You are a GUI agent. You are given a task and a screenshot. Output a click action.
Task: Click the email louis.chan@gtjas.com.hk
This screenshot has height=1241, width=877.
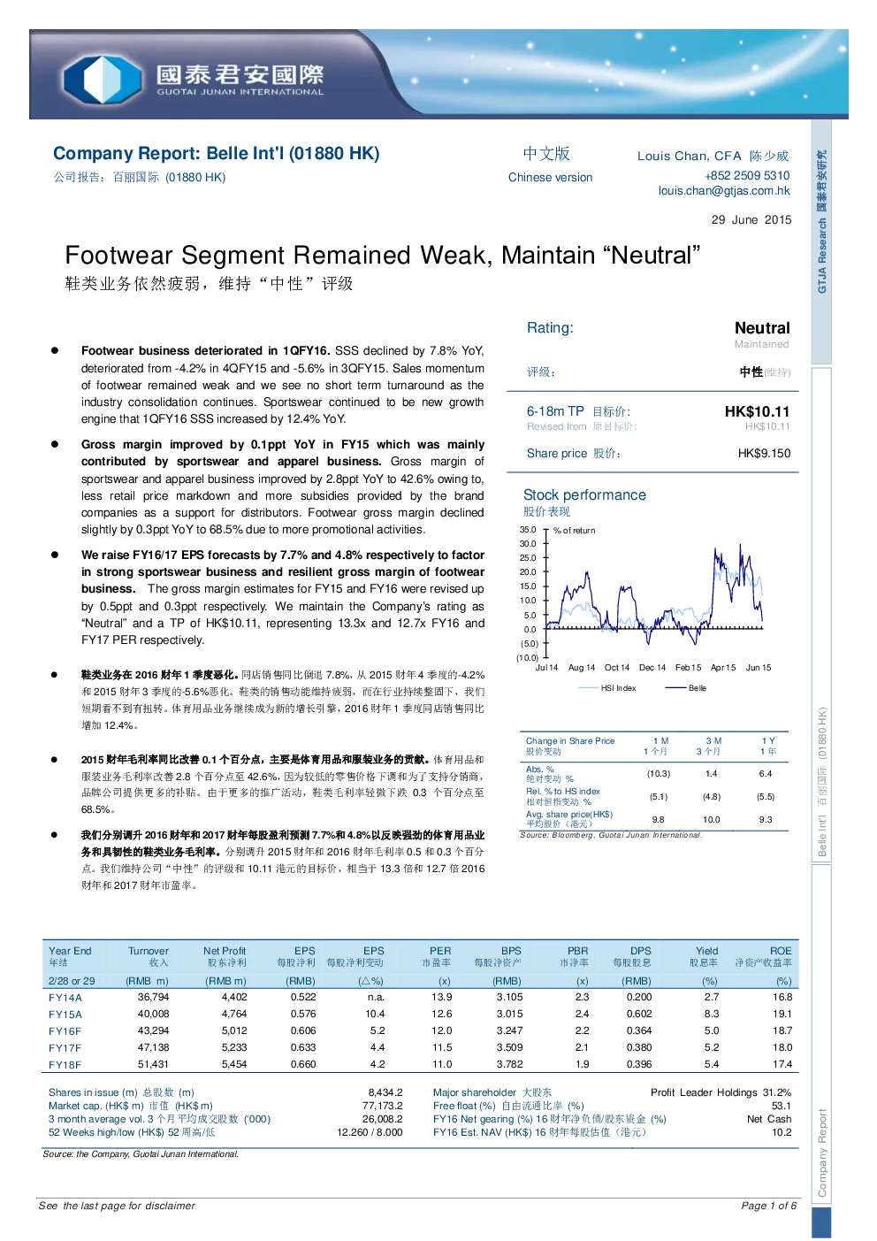tap(724, 191)
